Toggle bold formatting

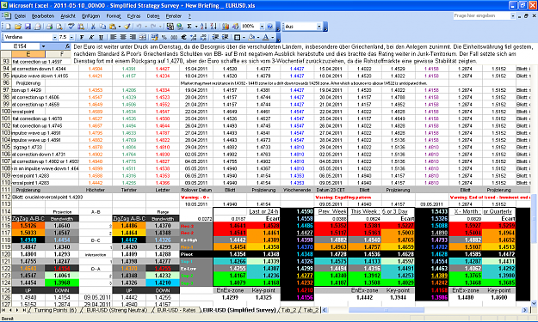(x=82, y=37)
